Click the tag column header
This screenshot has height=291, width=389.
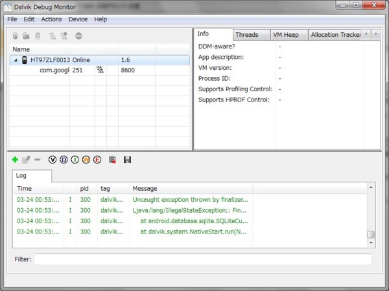tap(113, 189)
